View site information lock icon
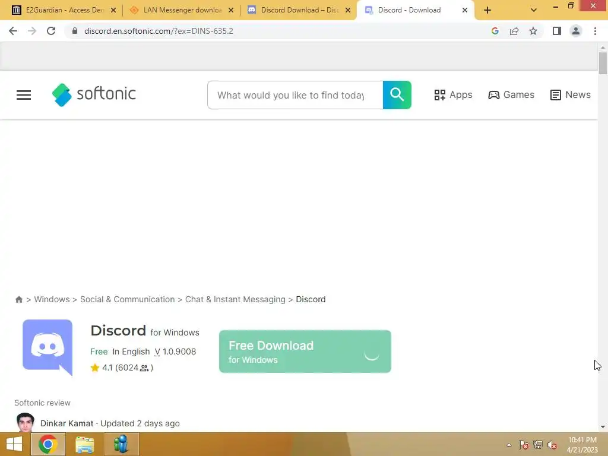The image size is (608, 456). 75,31
